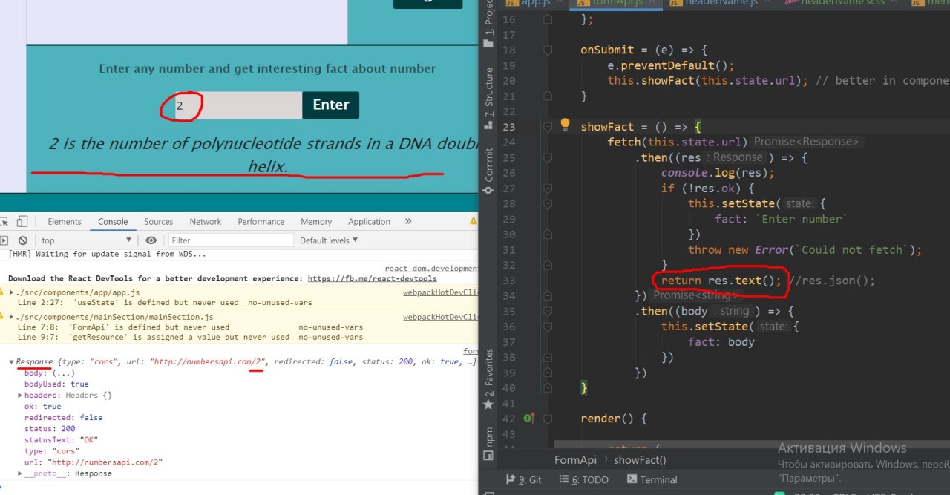Image resolution: width=950 pixels, height=495 pixels.
Task: Open the headerName.scss editor tab
Action: pyautogui.click(x=840, y=3)
